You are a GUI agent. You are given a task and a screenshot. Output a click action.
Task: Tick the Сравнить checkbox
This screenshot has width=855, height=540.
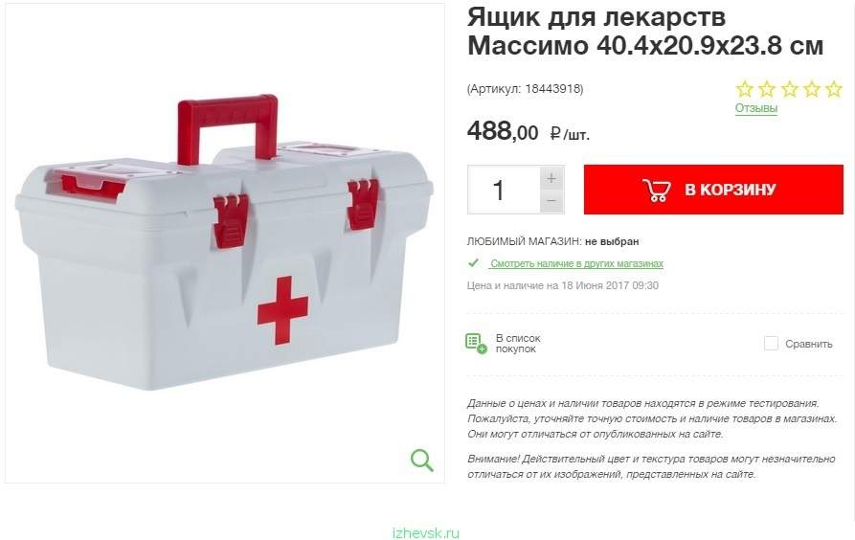pos(771,344)
